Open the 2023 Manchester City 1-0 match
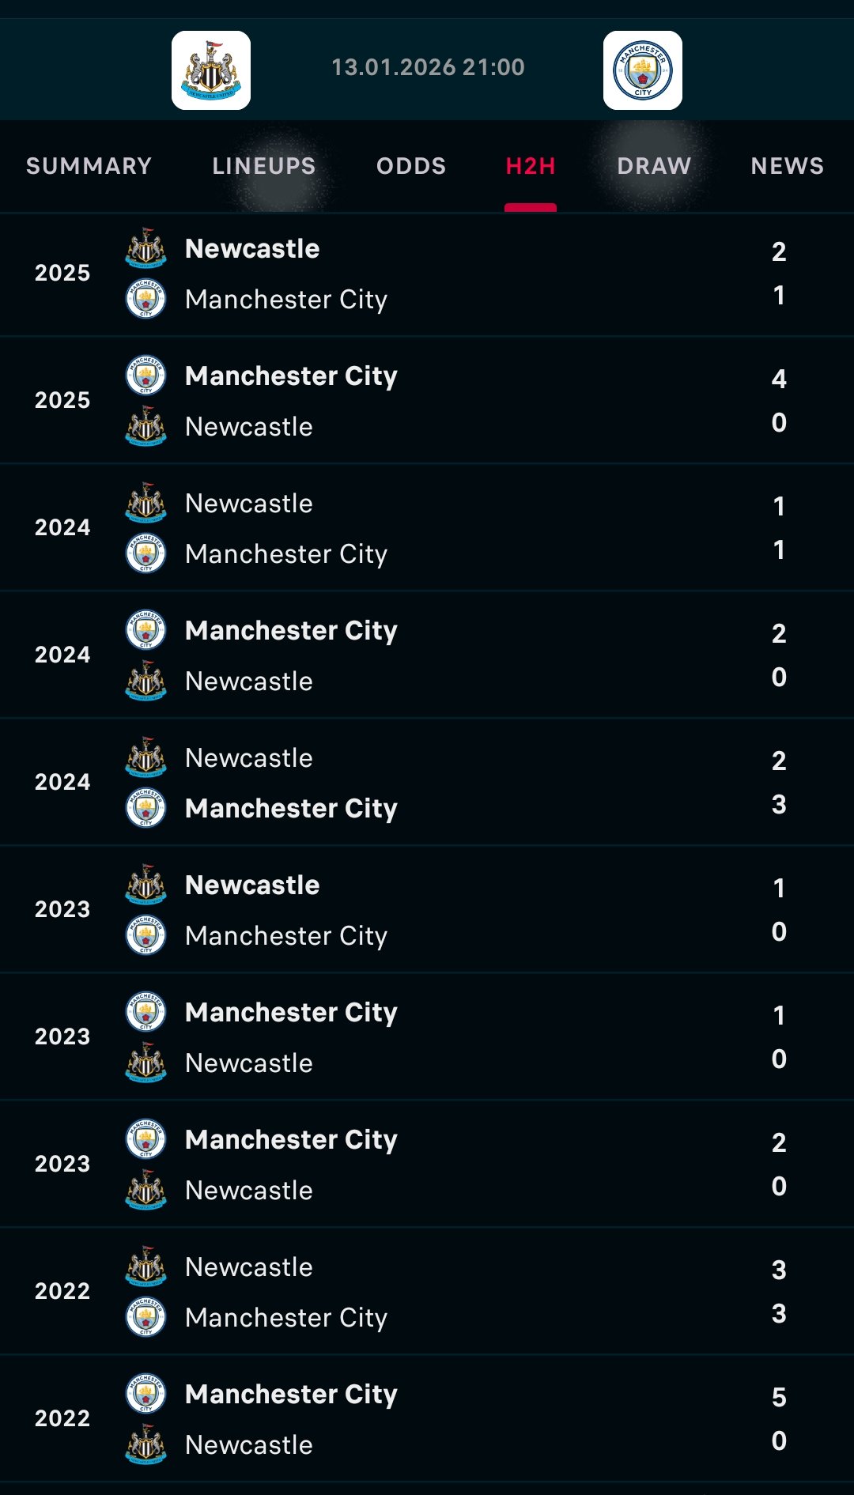 pyautogui.click(x=427, y=1037)
